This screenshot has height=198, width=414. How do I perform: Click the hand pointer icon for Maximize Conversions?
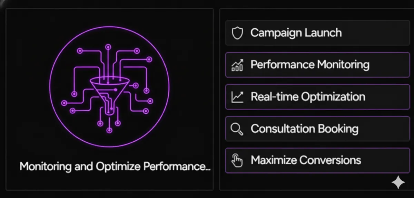pyautogui.click(x=237, y=161)
